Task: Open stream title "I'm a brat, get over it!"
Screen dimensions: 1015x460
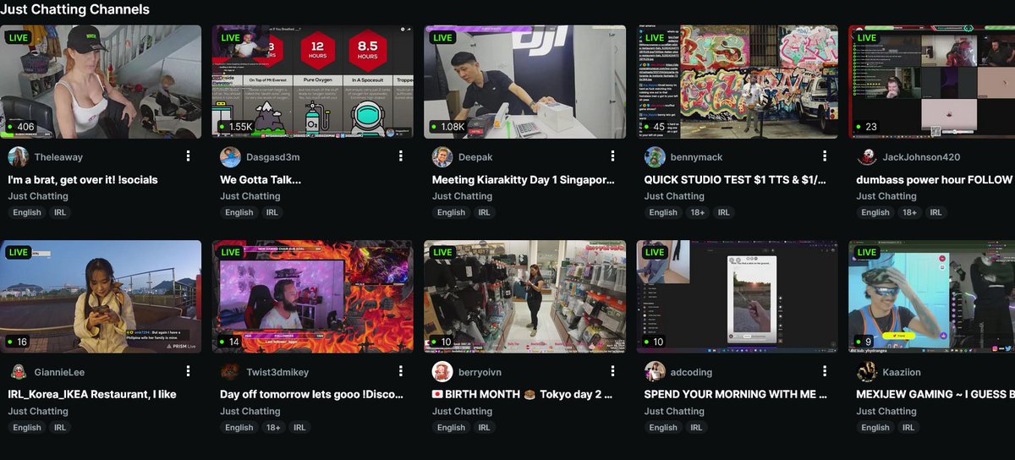Action: (83, 180)
